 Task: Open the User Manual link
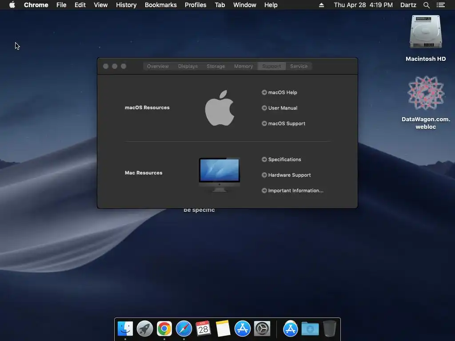click(283, 108)
